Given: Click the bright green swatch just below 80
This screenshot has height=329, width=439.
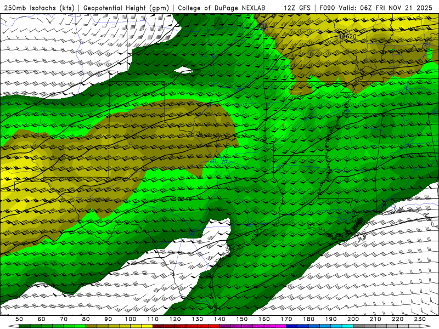Looking at the screenshot, I should (x=80, y=326).
